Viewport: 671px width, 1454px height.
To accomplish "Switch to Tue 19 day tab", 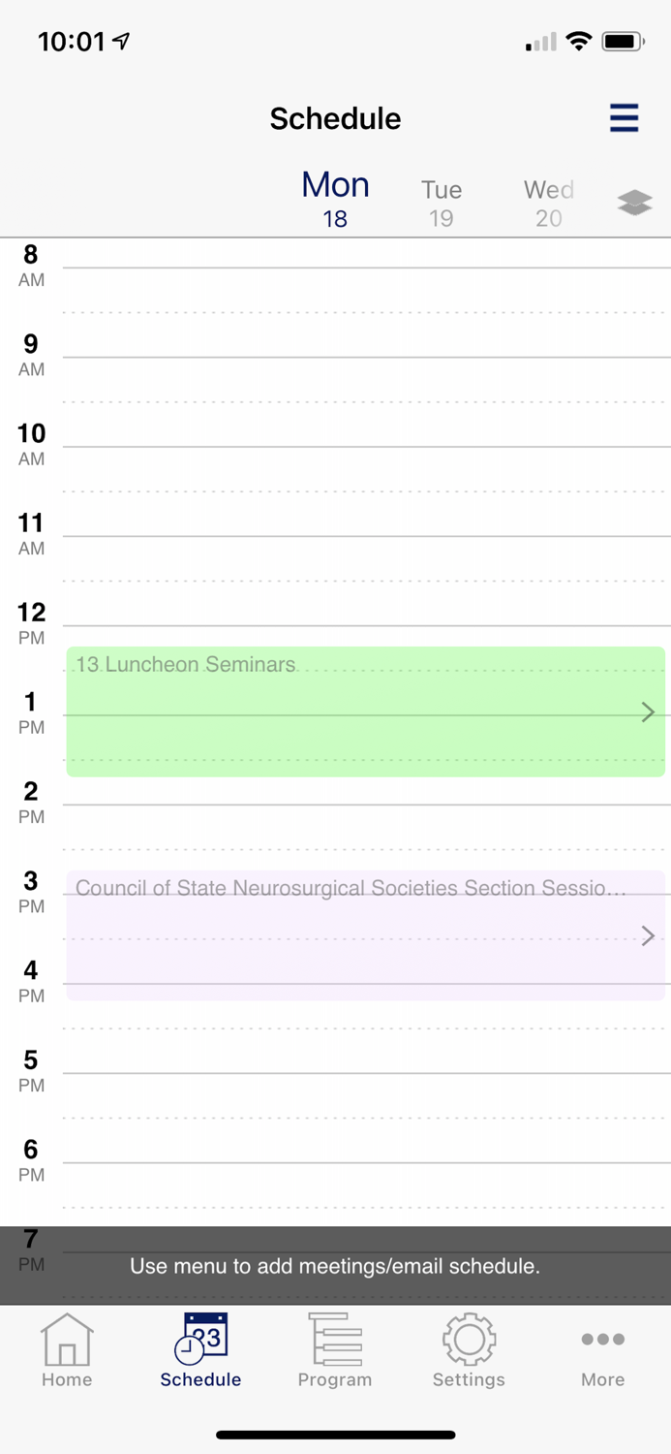I will point(442,202).
